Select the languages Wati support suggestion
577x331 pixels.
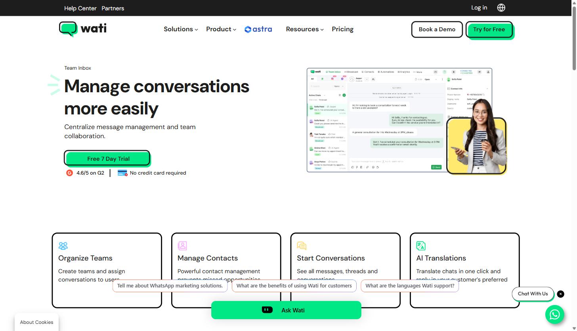[410, 286]
